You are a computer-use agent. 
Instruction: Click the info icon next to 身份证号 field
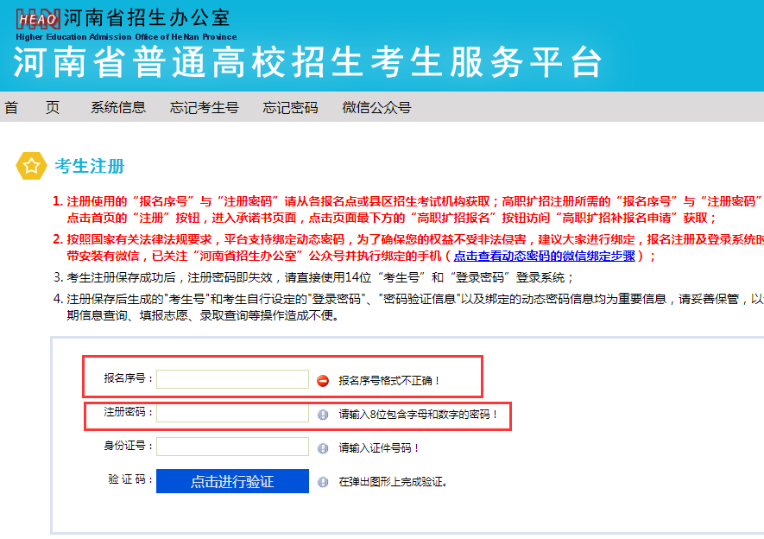click(323, 447)
